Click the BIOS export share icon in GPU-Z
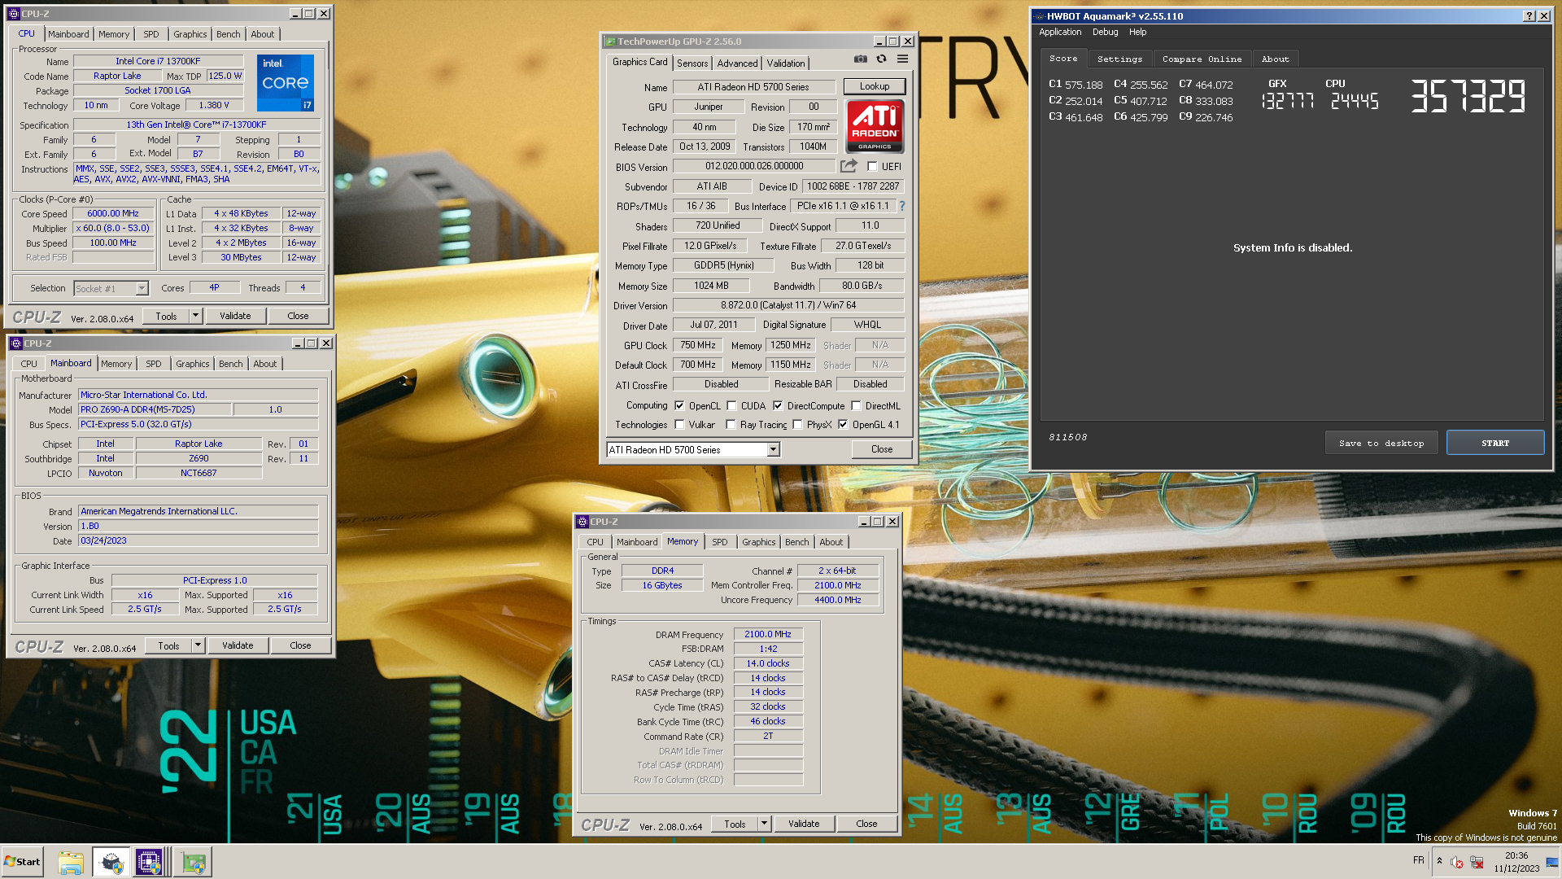The width and height of the screenshot is (1562, 879). (x=849, y=166)
